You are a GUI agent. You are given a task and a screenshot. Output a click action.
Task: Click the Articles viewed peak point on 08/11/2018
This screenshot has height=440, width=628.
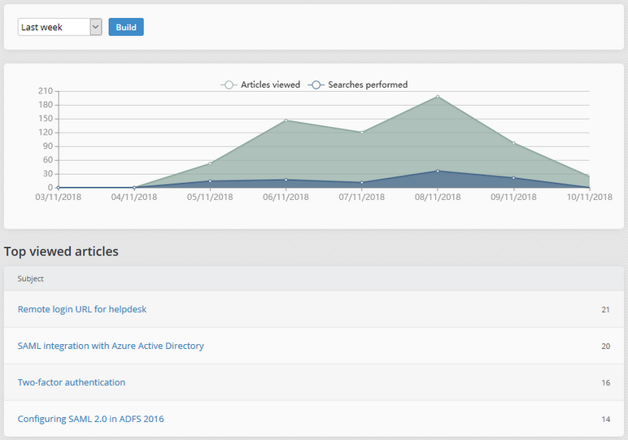point(438,97)
